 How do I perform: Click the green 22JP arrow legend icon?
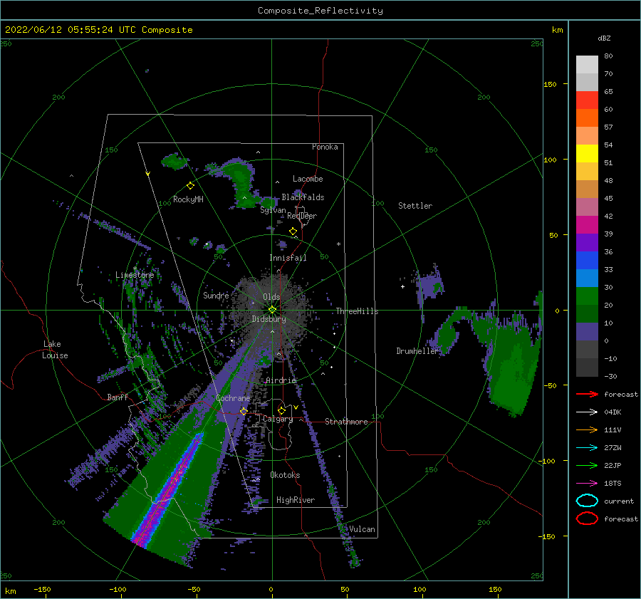coord(587,465)
